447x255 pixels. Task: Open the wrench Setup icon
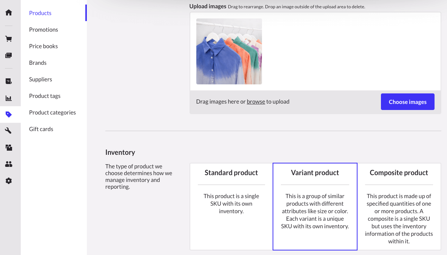coord(9,131)
